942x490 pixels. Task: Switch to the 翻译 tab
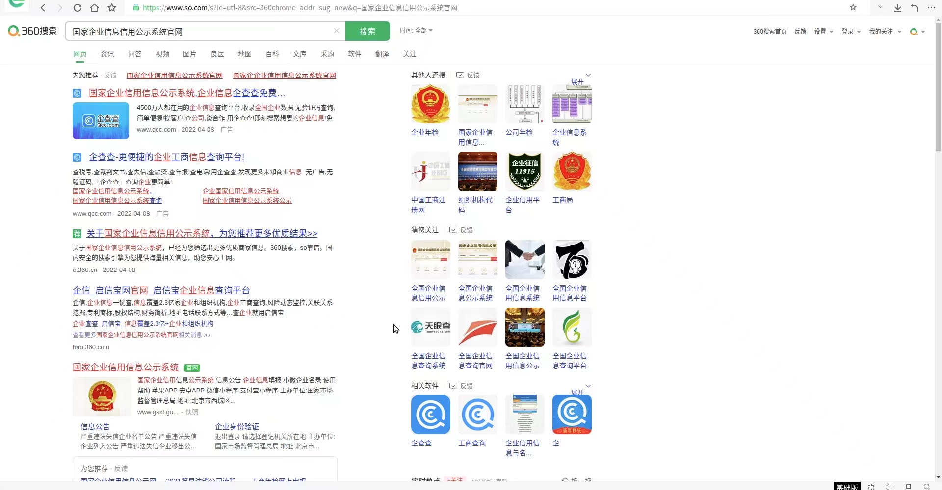(x=382, y=54)
